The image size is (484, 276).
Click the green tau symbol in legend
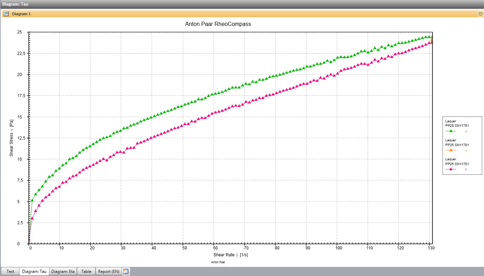[x=466, y=132]
